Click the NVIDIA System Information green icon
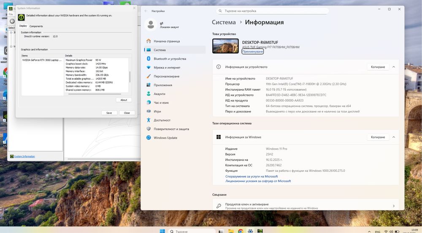The width and height of the screenshot is (422, 233). click(x=21, y=17)
